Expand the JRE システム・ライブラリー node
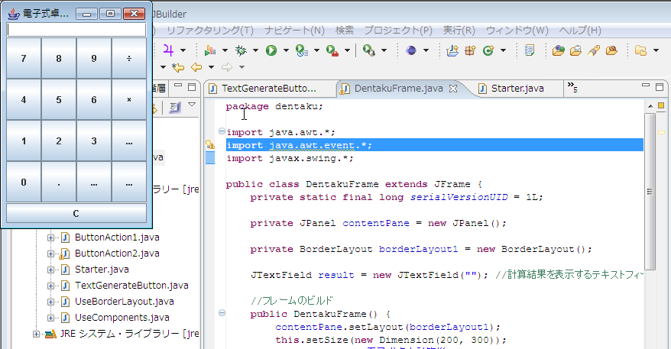671x349 pixels. (36, 334)
